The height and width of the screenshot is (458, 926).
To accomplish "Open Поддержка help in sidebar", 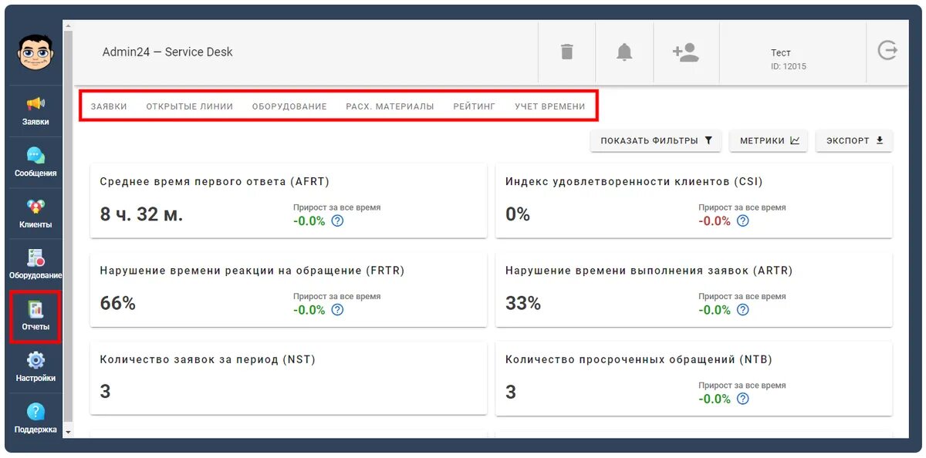I will (x=35, y=419).
